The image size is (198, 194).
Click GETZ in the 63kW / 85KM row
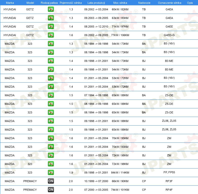coord(30,18)
